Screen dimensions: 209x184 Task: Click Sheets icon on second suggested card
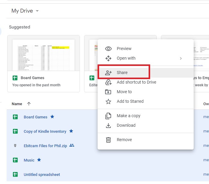tap(92, 78)
